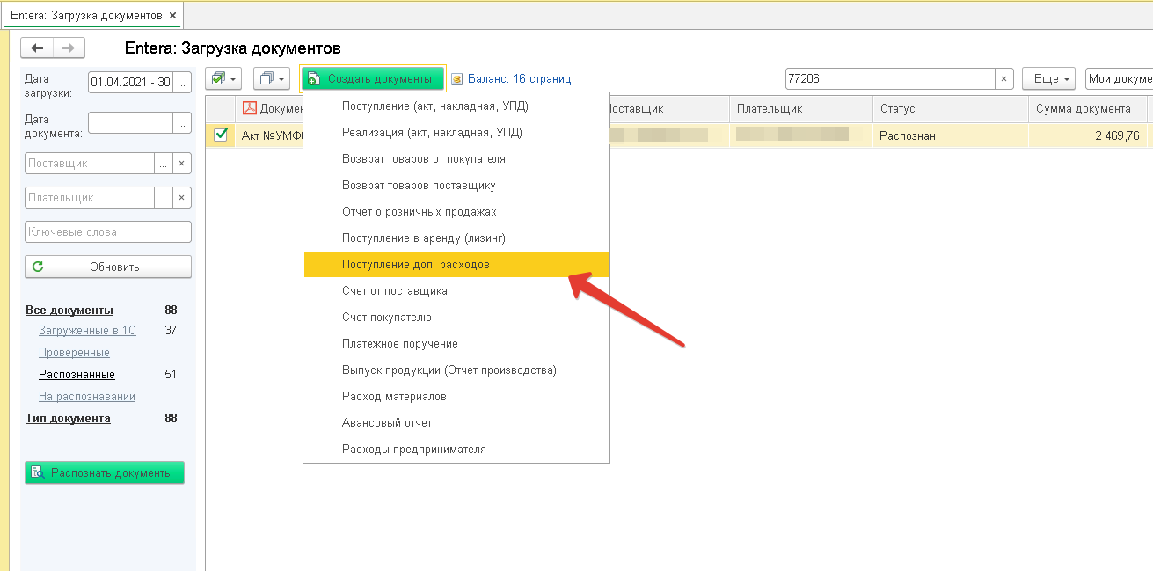Select Возврат товаров от покупателя
Screen dimensions: 1153x571
pos(456,159)
